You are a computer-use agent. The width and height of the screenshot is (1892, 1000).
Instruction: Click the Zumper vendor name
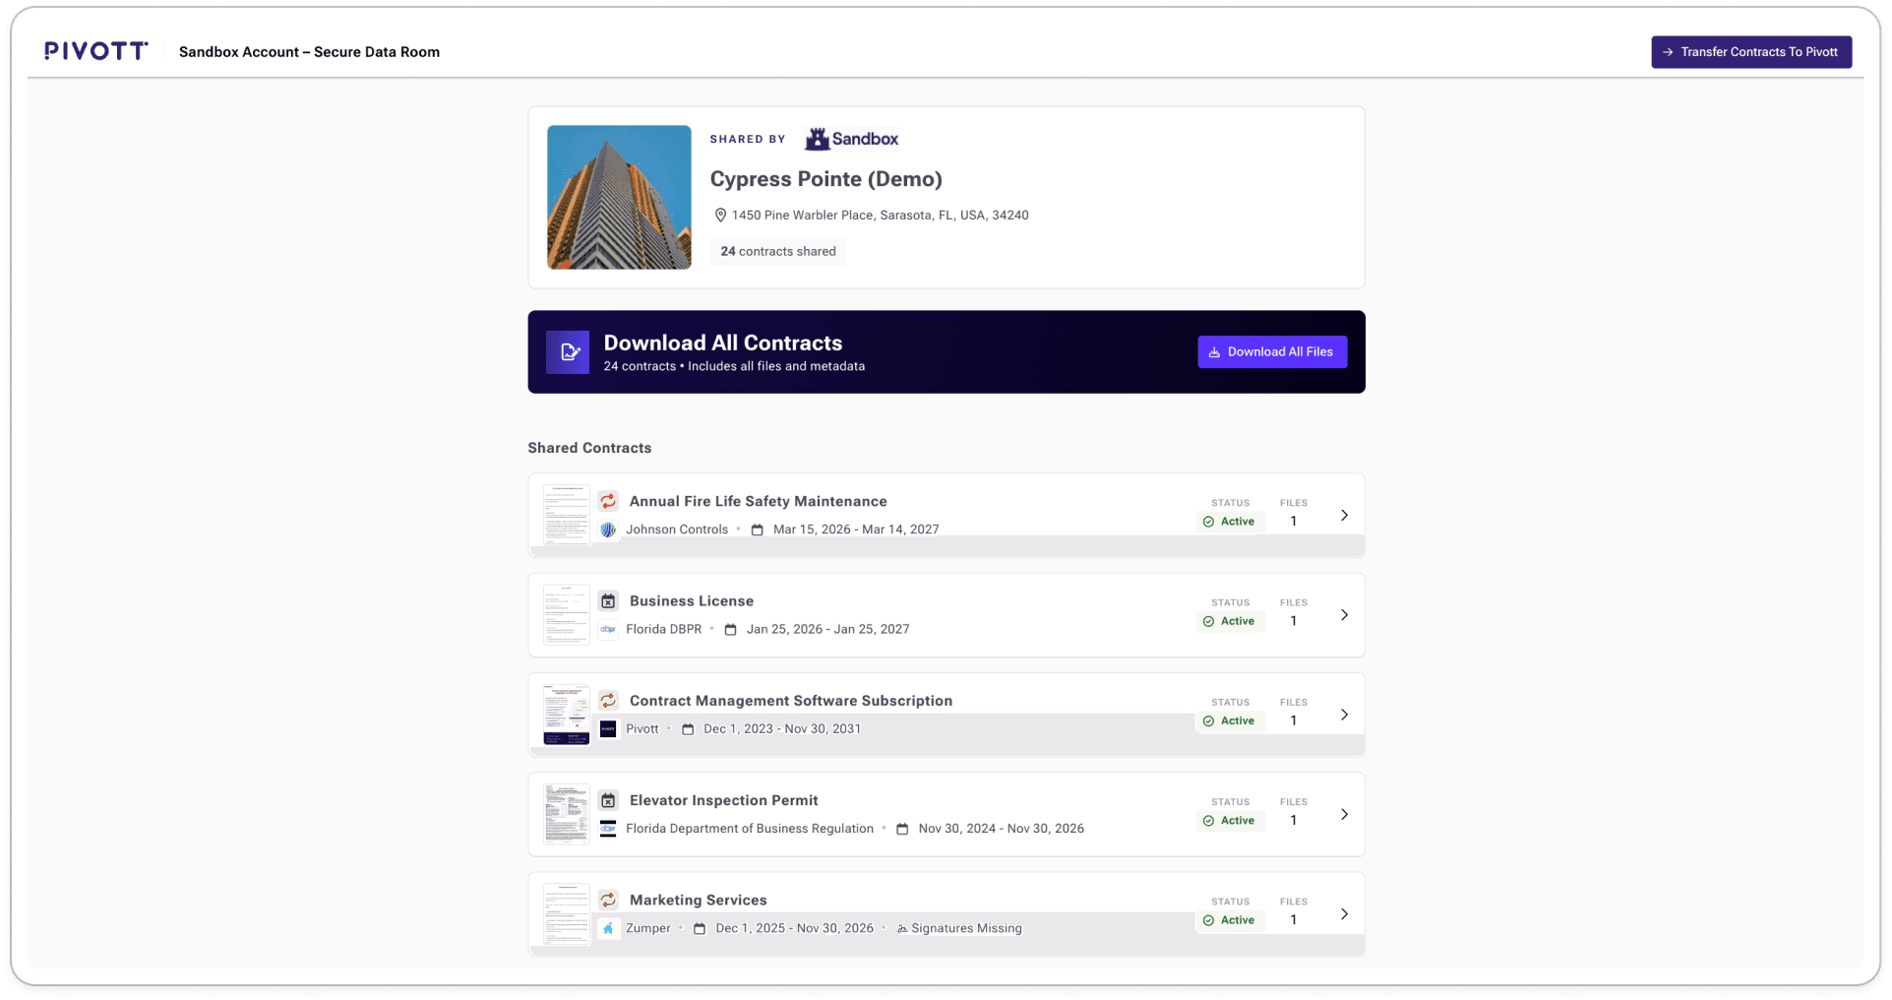coord(648,928)
